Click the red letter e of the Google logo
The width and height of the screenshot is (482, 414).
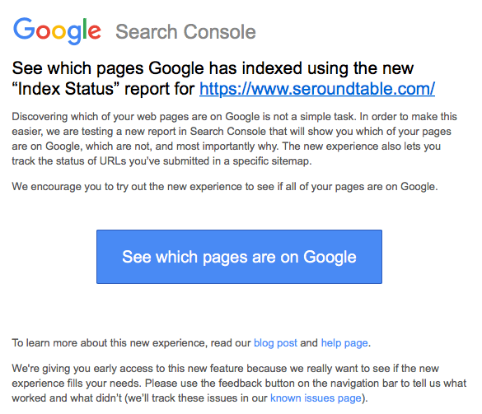click(x=95, y=31)
